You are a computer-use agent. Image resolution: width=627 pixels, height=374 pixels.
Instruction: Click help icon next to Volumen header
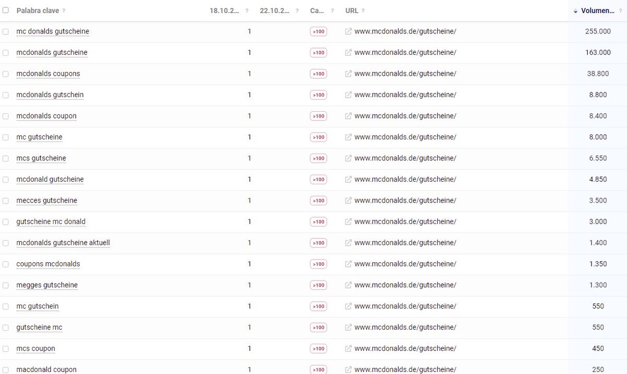(x=620, y=11)
